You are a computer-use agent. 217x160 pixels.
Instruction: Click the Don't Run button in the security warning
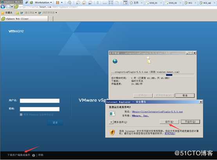click(190, 122)
